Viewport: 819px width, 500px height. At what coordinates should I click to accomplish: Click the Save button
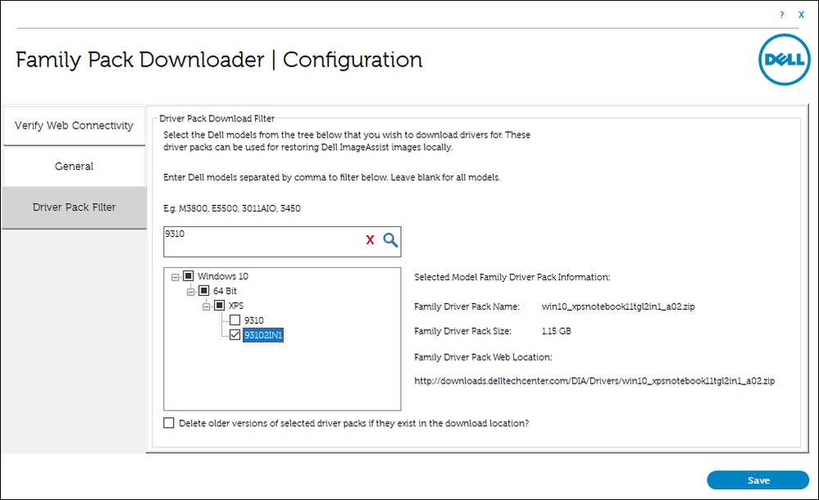[x=758, y=480]
